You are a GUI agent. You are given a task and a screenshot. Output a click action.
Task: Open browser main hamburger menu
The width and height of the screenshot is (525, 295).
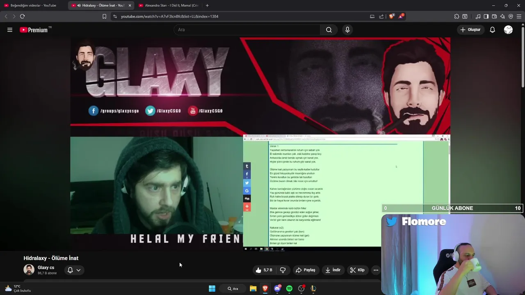[519, 16]
